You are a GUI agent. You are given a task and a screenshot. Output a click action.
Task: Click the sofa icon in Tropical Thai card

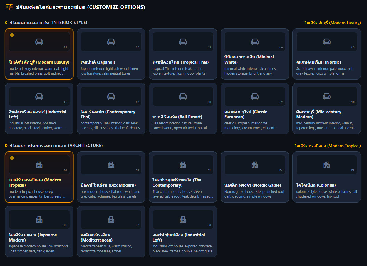point(183,41)
